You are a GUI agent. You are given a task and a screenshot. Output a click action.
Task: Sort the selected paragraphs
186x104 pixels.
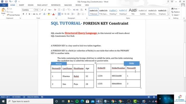(81, 10)
